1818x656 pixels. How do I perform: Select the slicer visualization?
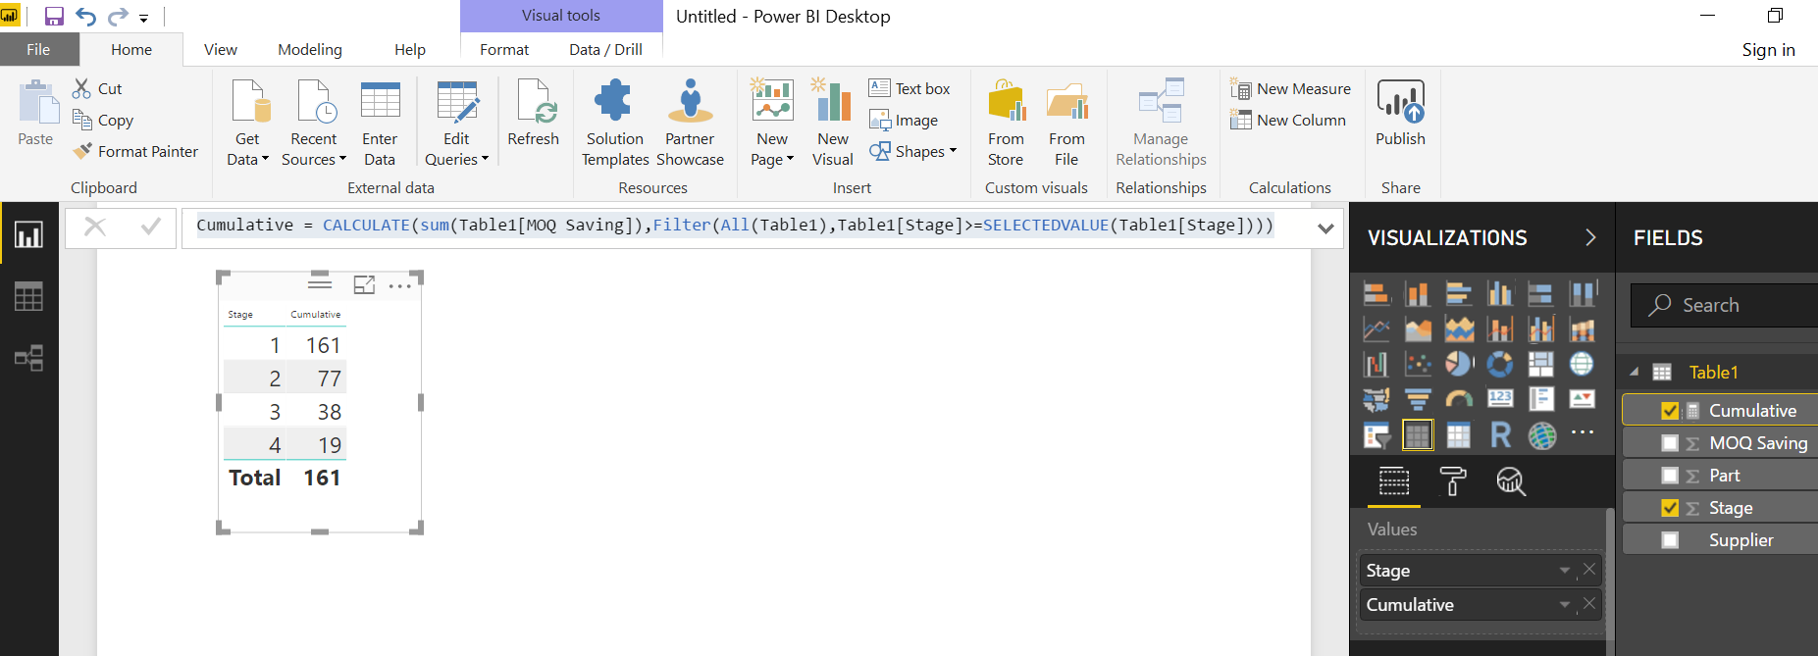coord(1376,435)
